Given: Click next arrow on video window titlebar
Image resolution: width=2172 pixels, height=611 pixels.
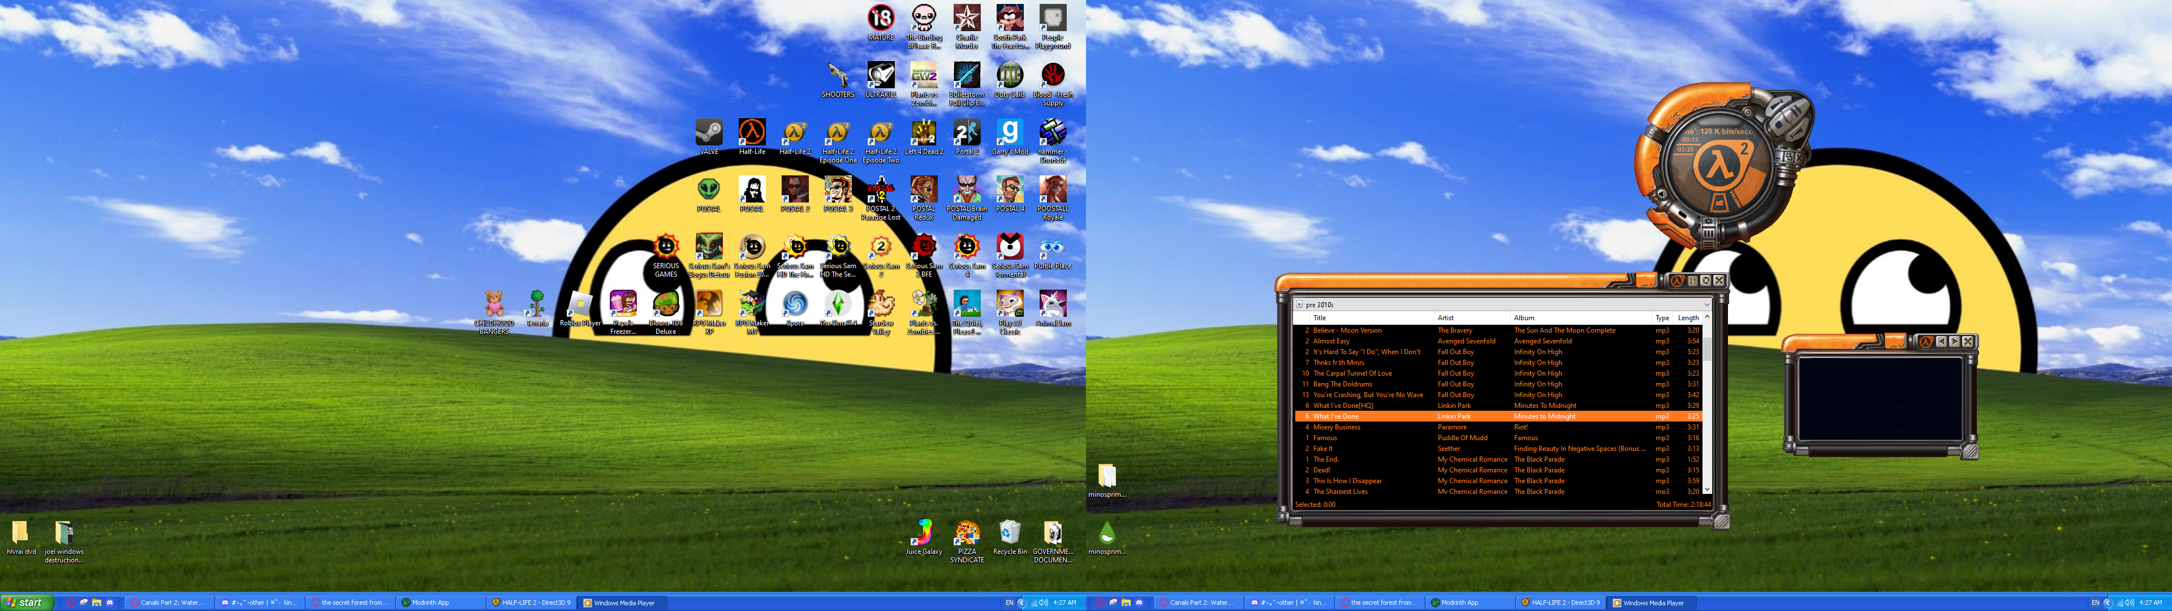Looking at the screenshot, I should click(x=1954, y=341).
